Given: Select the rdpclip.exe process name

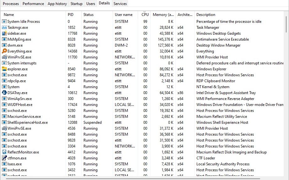Looking at the screenshot, I should 17,81.
